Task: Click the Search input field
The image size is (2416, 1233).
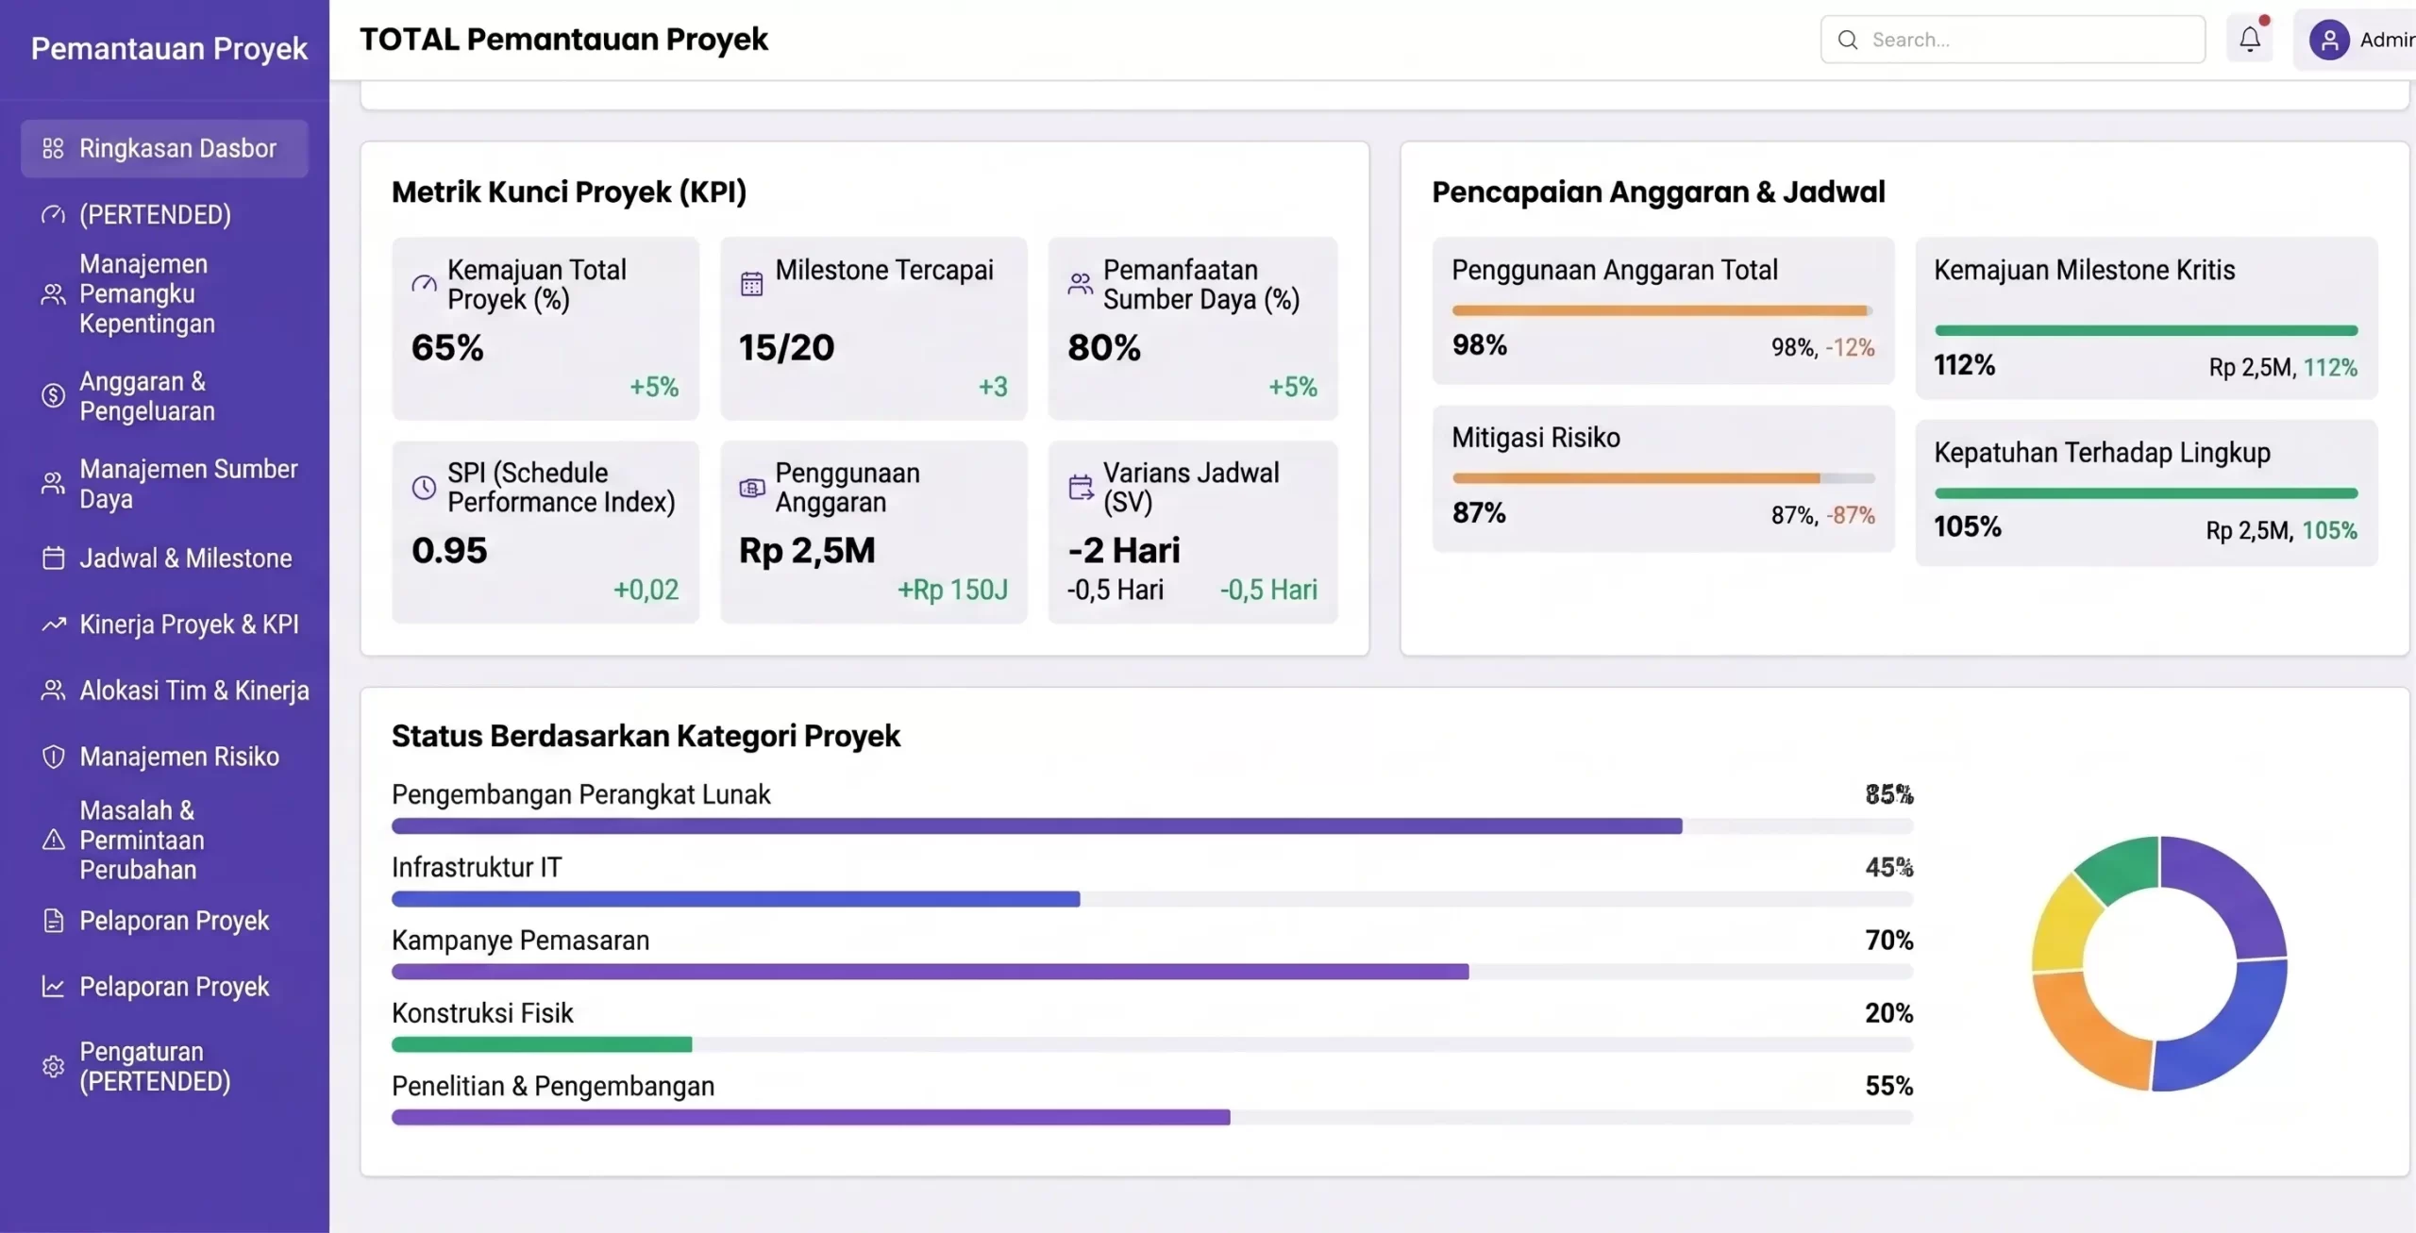Action: click(x=2012, y=40)
